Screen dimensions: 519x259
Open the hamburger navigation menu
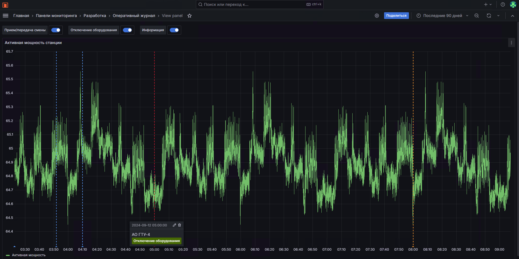pyautogui.click(x=6, y=16)
